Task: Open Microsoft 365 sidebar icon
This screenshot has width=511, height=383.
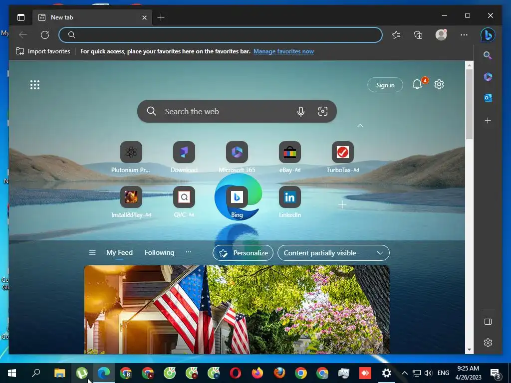Action: coord(488,77)
